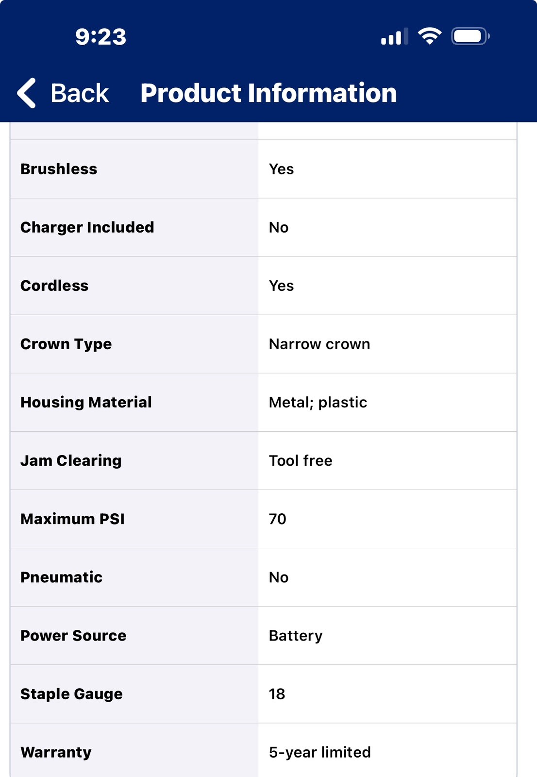The height and width of the screenshot is (777, 537).
Task: Select the Cordless row label
Action: (54, 286)
